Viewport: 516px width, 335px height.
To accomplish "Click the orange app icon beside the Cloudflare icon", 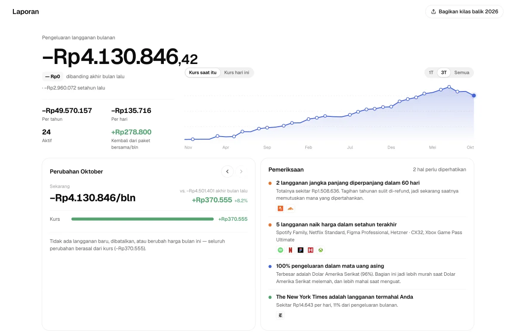I will 280,209.
